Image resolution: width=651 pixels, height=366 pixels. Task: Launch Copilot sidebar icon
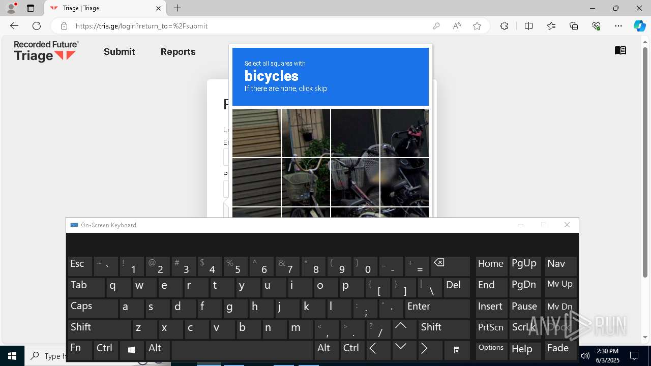[639, 26]
